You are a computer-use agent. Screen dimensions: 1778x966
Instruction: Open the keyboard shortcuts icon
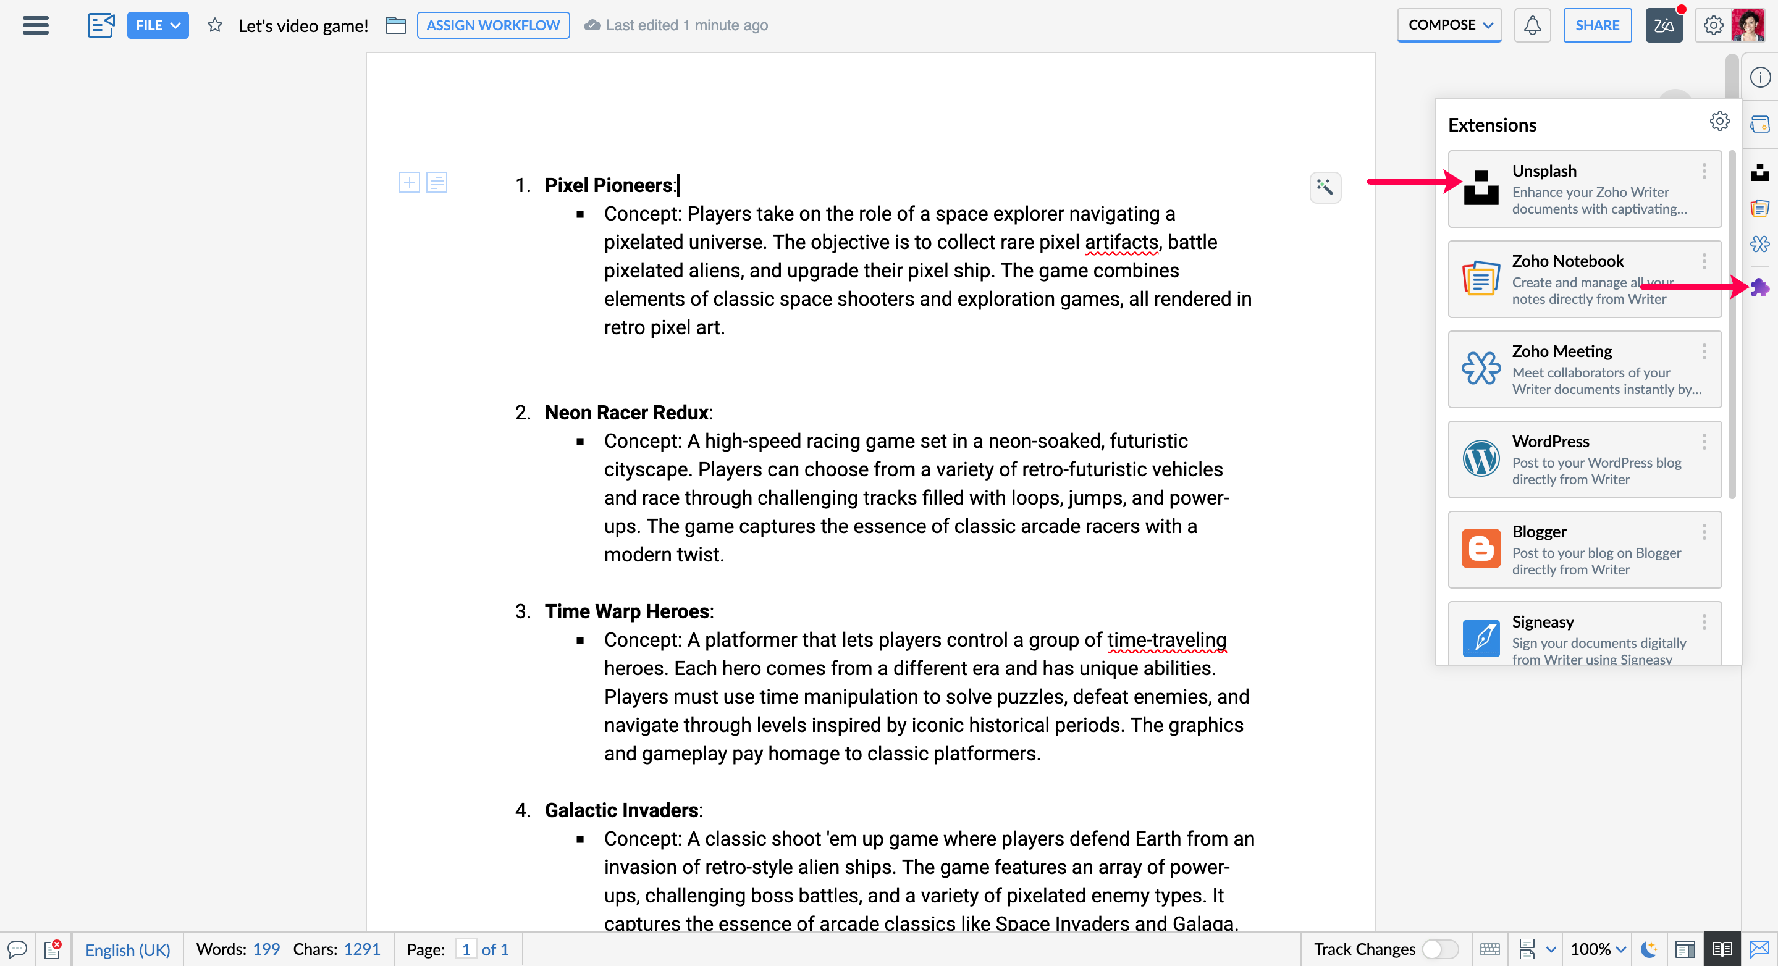coord(1489,949)
